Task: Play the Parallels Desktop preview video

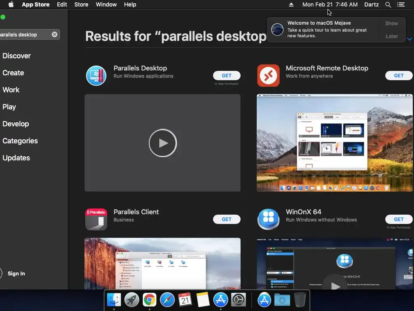Action: [163, 143]
